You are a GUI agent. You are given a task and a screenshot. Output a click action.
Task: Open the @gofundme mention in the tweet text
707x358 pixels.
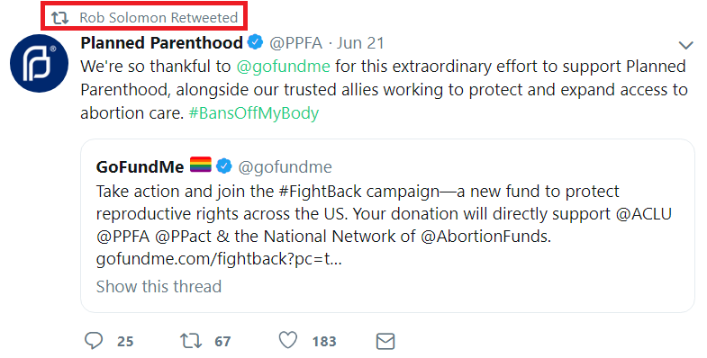(x=283, y=67)
